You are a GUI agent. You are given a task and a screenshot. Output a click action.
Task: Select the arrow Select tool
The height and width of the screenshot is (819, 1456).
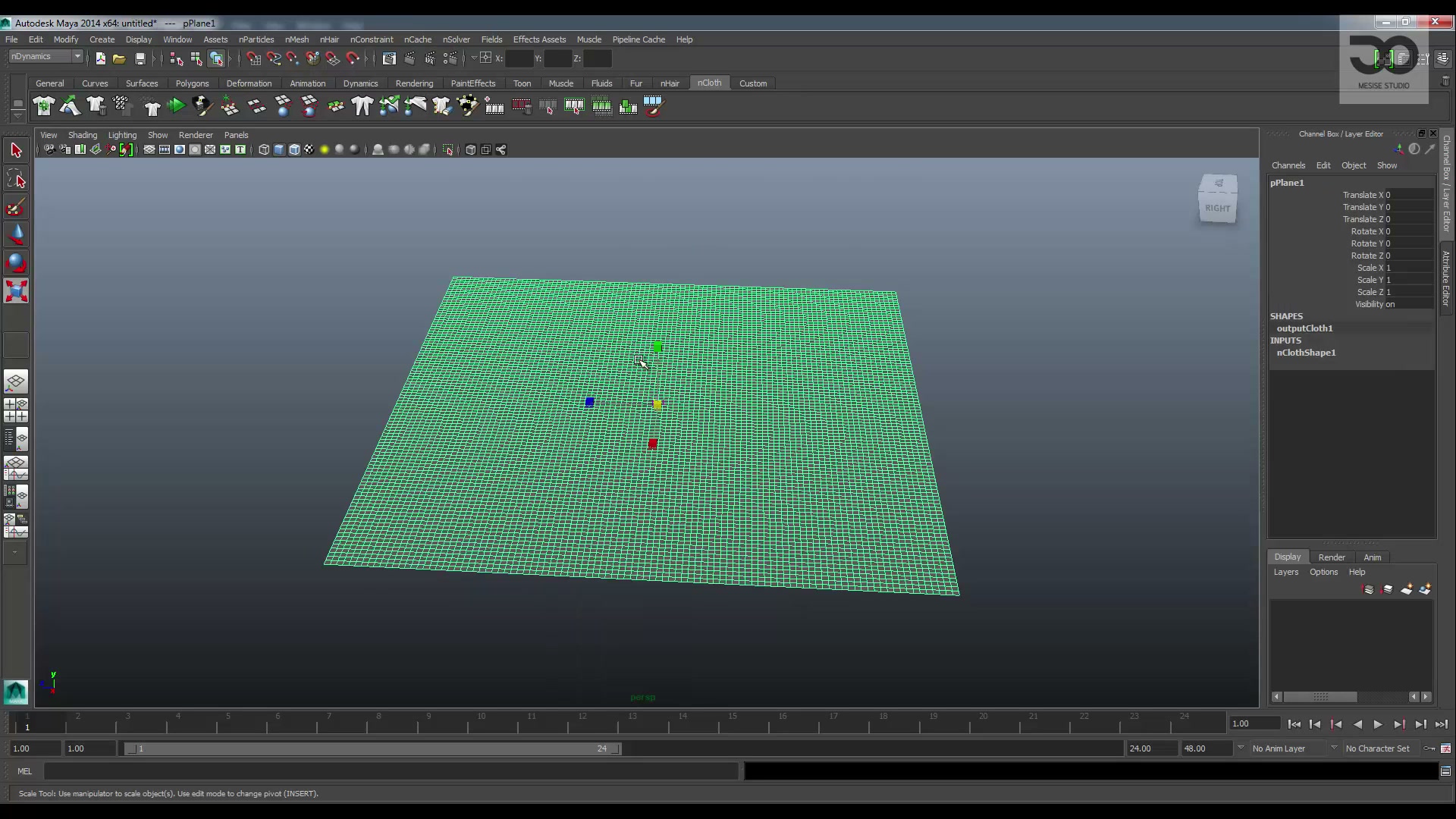coord(16,150)
